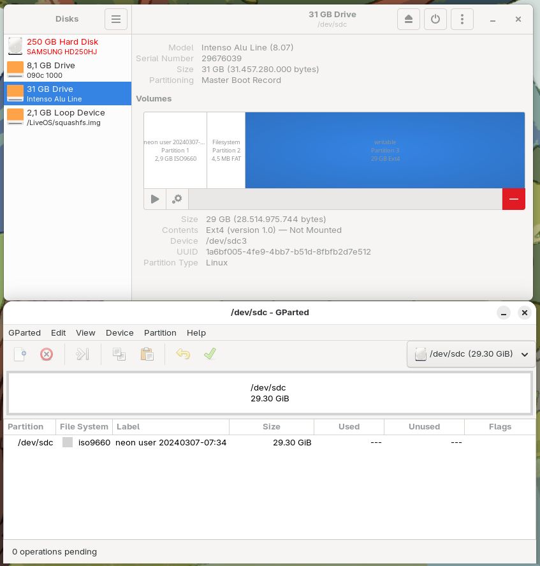Click the 8,1 GB drive orange icon

click(x=15, y=70)
